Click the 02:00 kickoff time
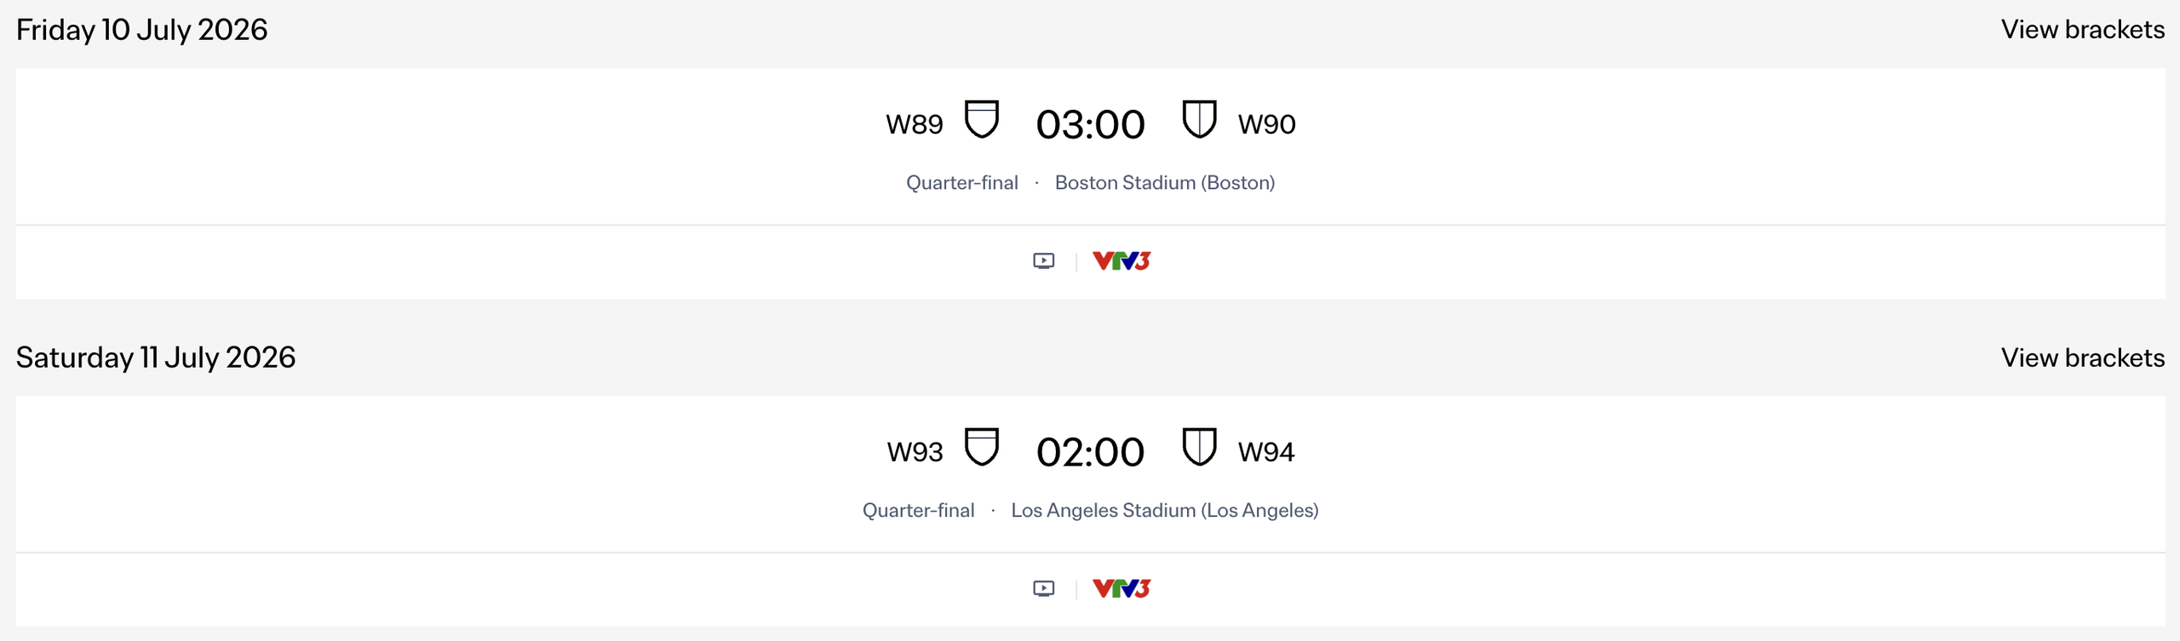The image size is (2180, 641). click(x=1090, y=453)
